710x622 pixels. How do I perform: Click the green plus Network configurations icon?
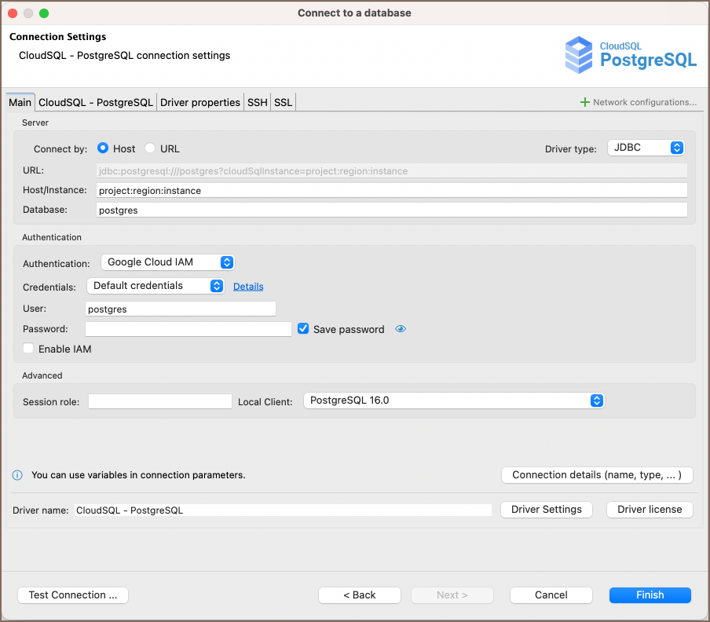[584, 102]
